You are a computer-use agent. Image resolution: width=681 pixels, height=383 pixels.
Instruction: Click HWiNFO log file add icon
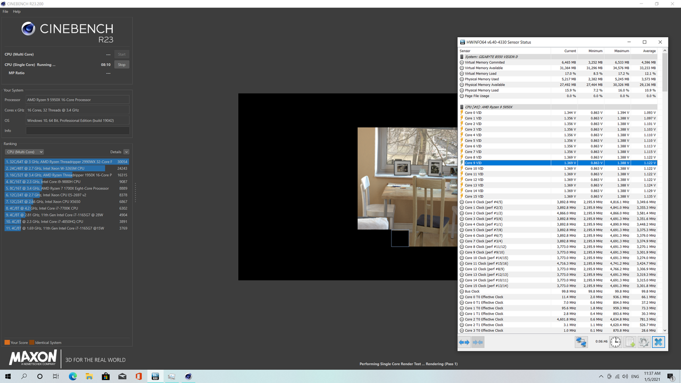point(630,342)
